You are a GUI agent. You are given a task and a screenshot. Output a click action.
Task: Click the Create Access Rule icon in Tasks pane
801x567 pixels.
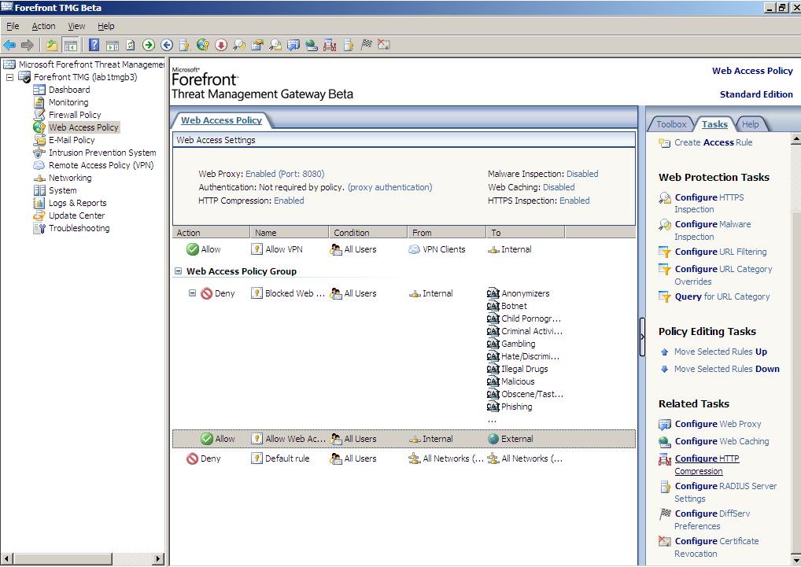(x=664, y=142)
